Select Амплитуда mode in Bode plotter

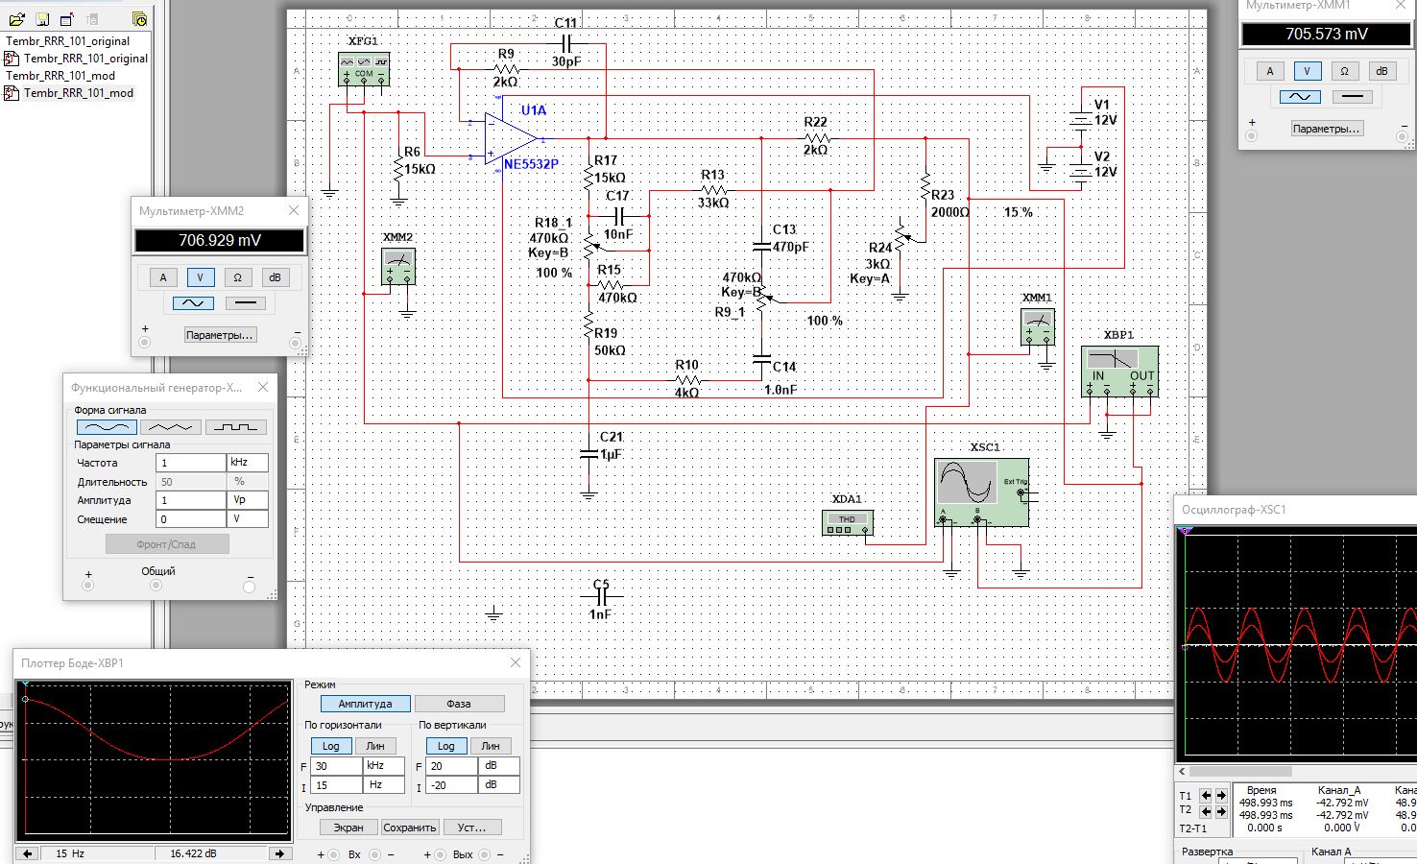[366, 704]
